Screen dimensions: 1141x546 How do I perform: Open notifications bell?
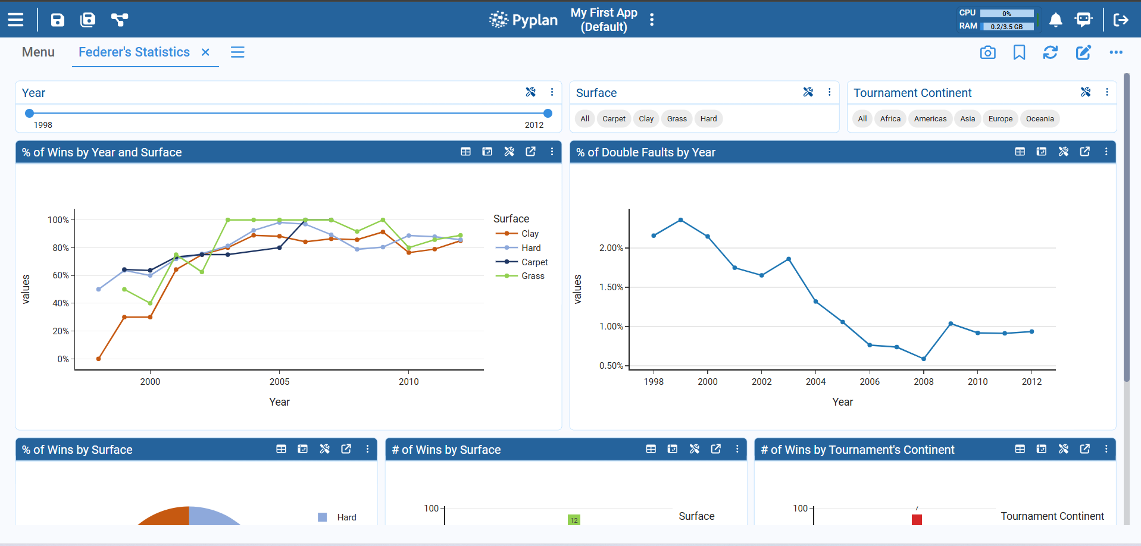1056,20
